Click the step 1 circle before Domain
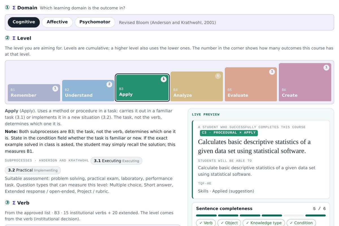The image size is (339, 226). coord(7,8)
